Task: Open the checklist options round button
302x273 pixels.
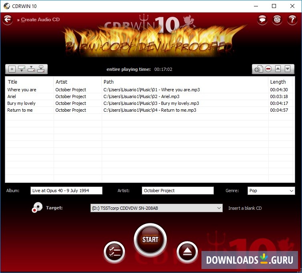Action: pos(115,252)
